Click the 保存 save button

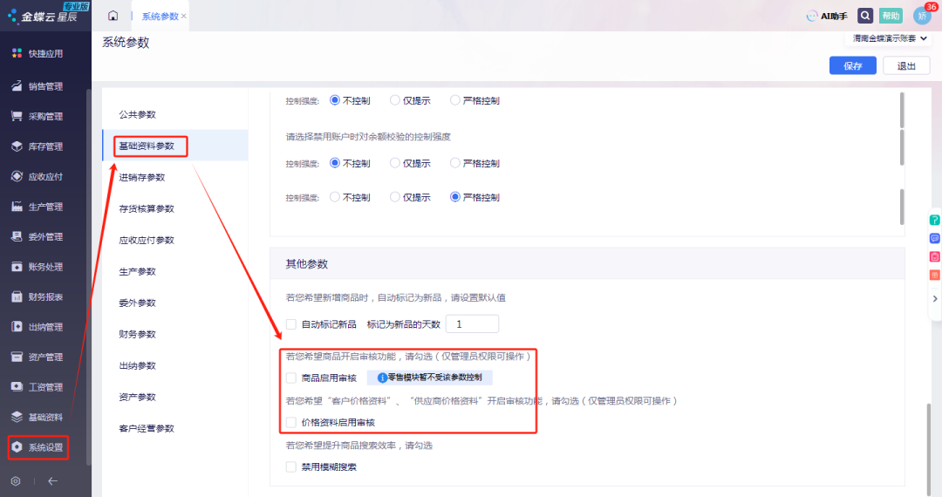(x=852, y=65)
